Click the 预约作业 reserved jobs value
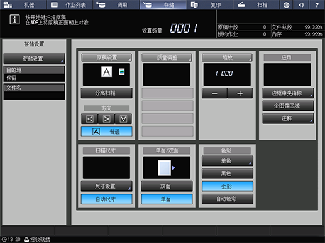 point(265,34)
